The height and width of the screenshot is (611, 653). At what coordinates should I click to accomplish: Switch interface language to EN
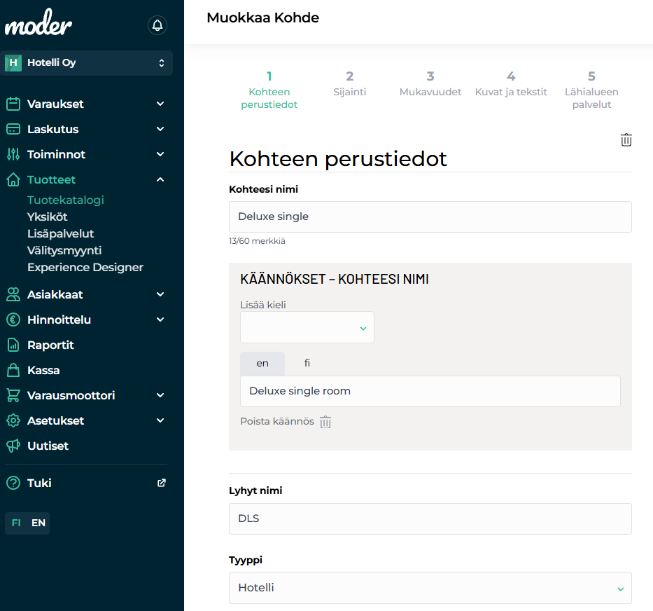tap(38, 523)
